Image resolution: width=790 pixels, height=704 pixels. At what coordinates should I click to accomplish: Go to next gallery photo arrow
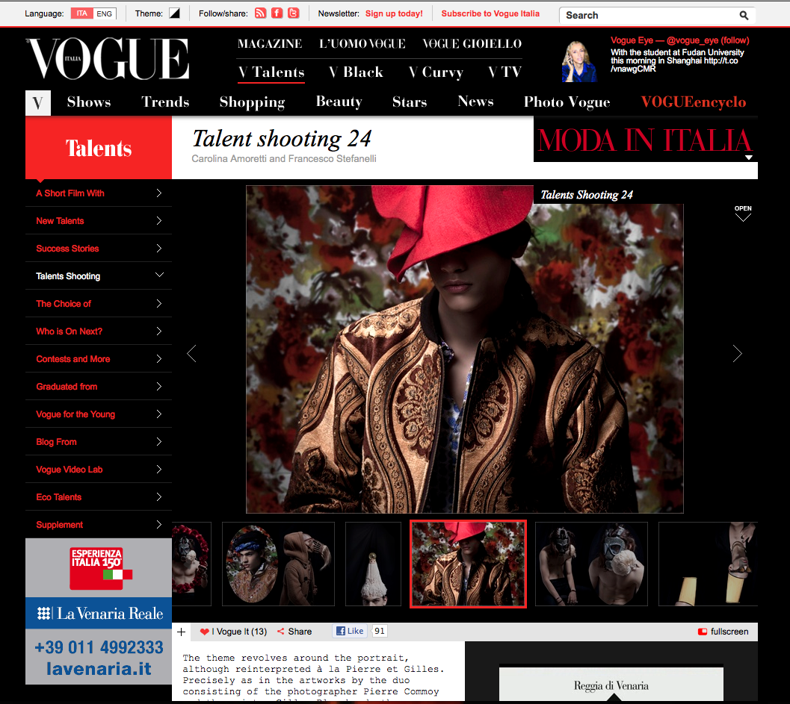[x=737, y=354]
